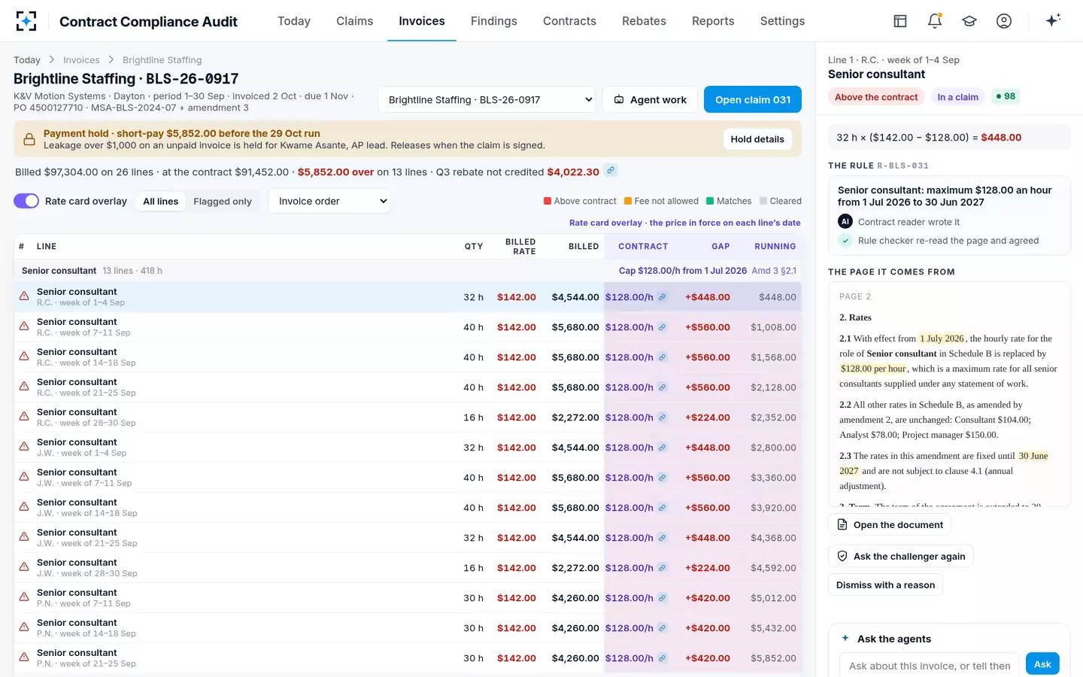Click Hold details in the banner
Viewport: 1083px width, 677px height.
point(757,139)
